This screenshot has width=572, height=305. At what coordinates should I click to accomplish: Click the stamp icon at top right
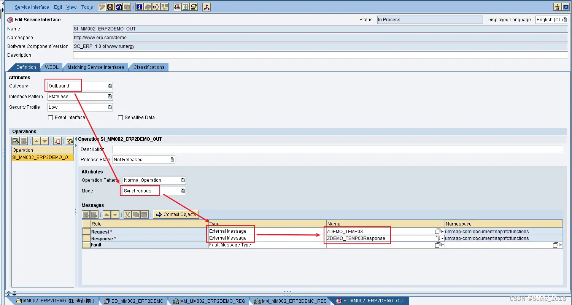[x=558, y=7]
